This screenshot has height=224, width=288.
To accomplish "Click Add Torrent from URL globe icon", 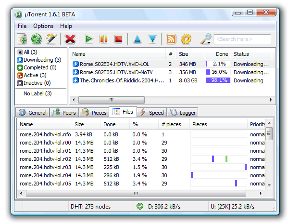I will [37, 39].
